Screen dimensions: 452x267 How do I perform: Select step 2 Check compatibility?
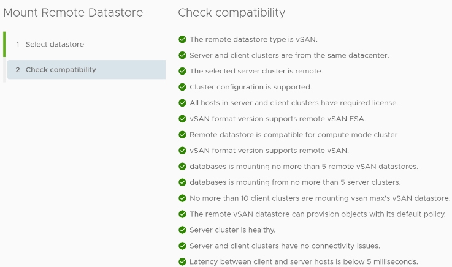coord(86,70)
